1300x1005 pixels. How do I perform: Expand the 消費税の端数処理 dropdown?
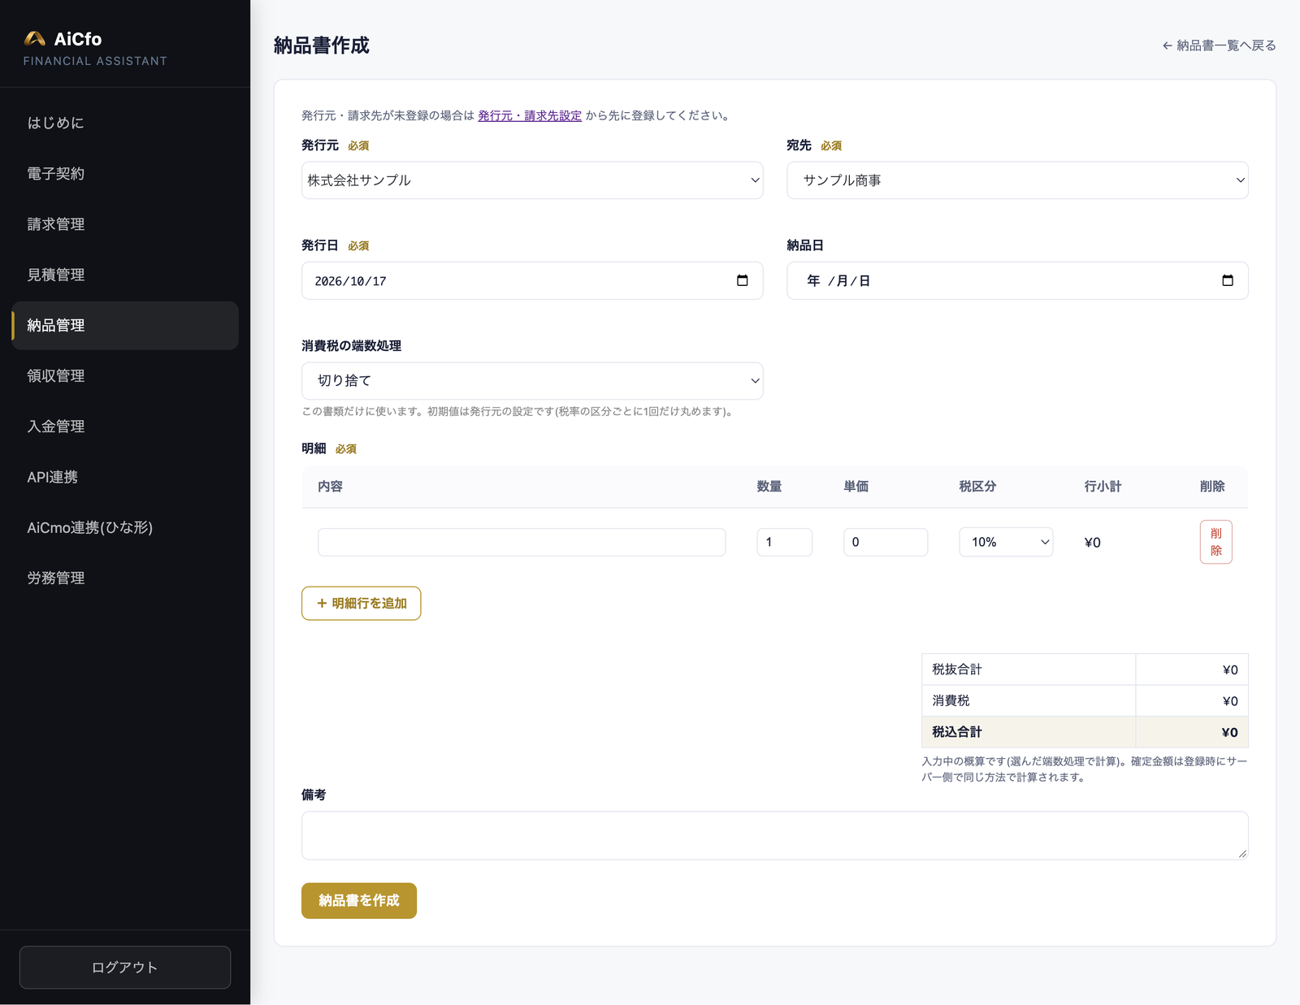tap(532, 380)
